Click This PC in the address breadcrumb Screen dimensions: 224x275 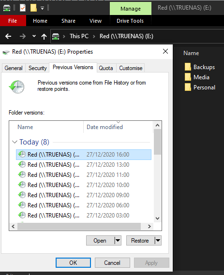click(79, 36)
